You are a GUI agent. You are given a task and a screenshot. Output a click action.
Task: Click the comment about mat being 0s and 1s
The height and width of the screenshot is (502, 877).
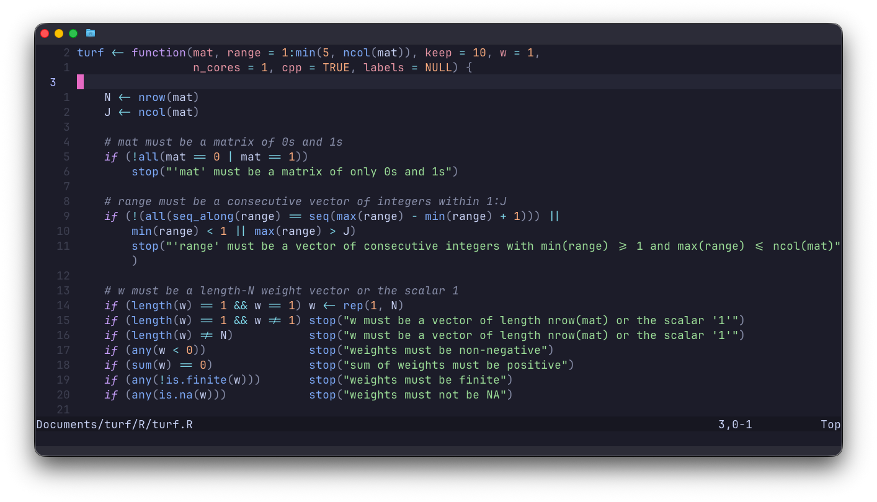(223, 142)
